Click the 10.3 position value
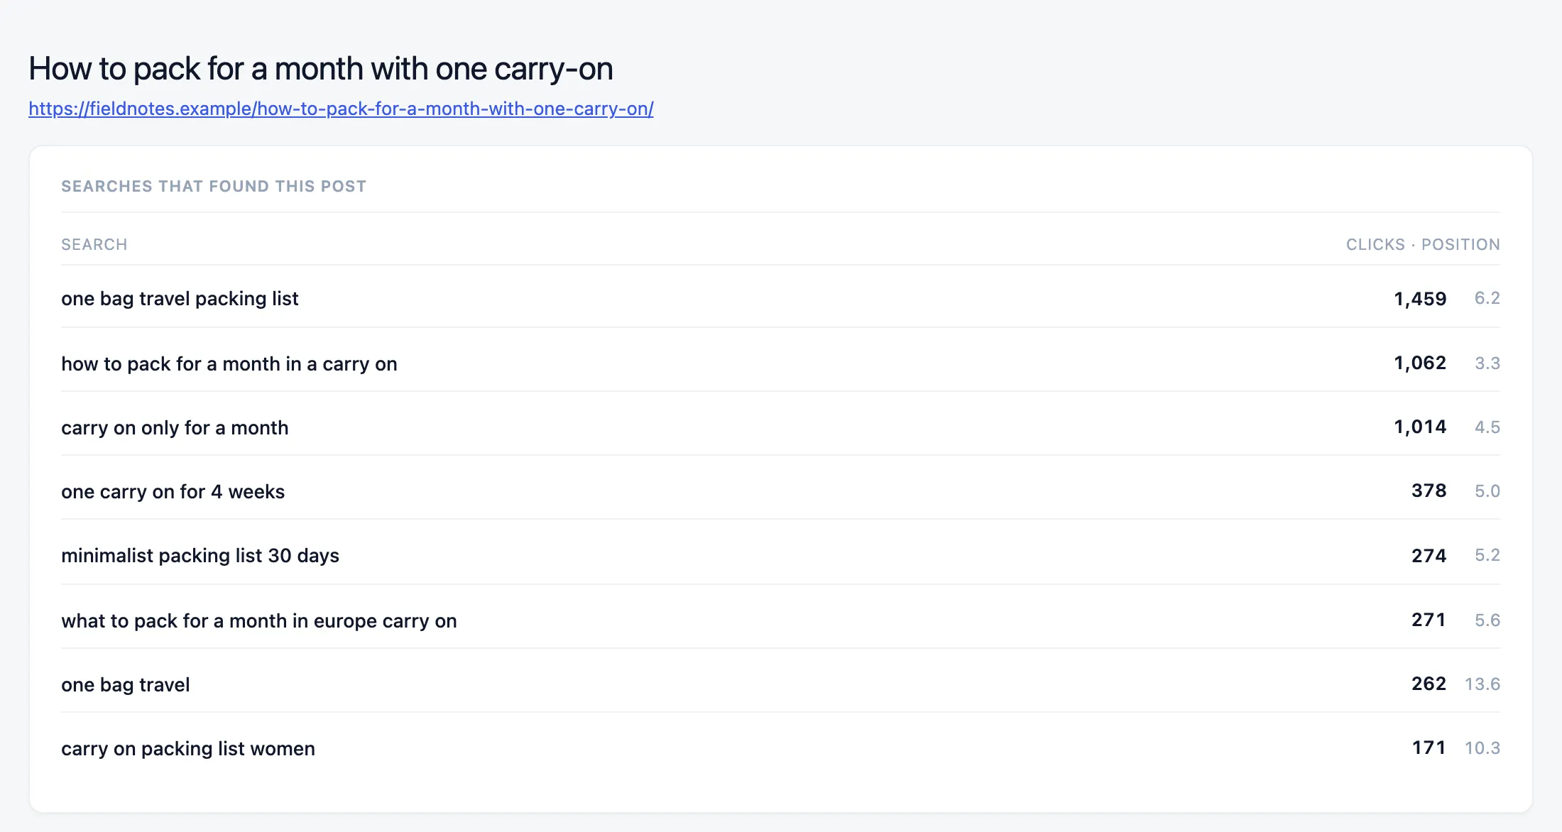 [x=1482, y=748]
